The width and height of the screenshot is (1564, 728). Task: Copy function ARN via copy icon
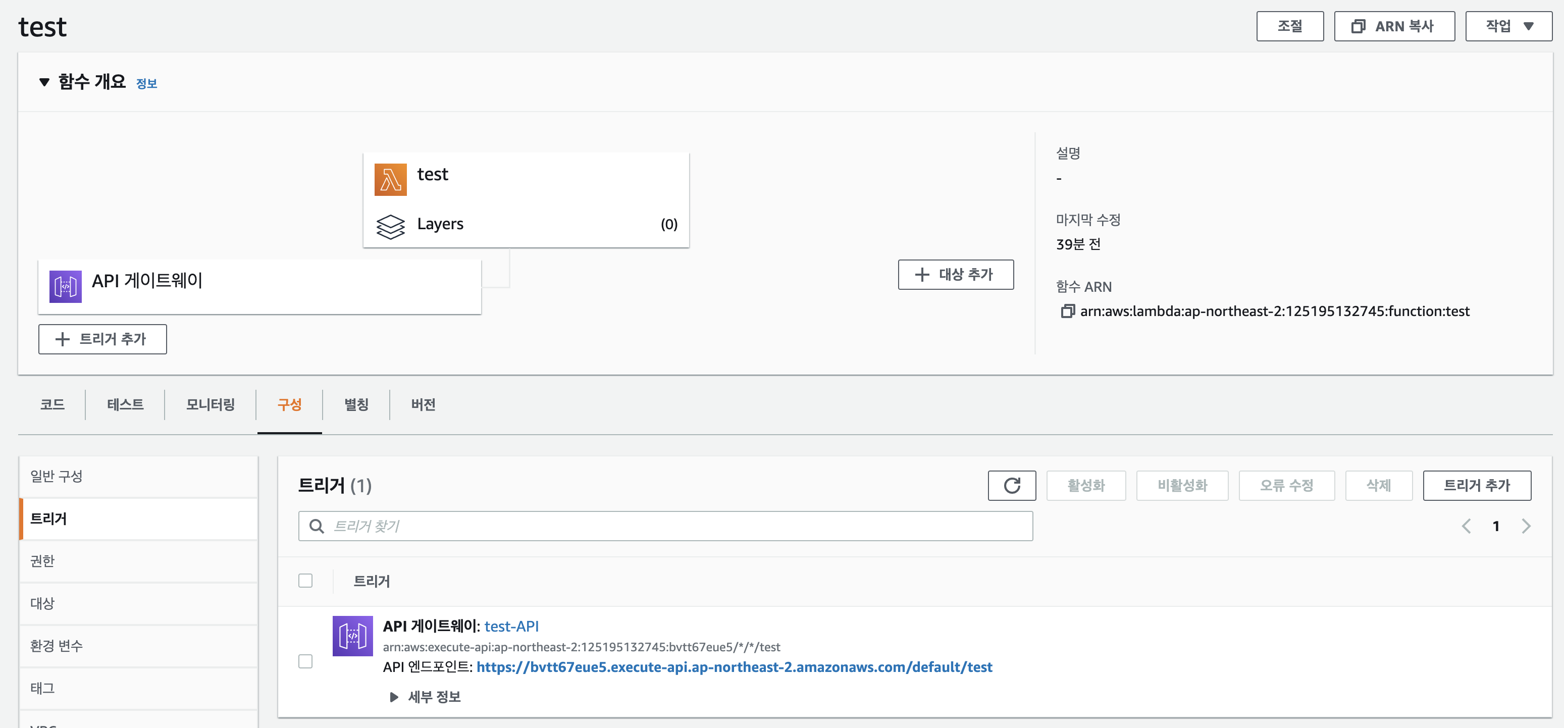(1067, 311)
